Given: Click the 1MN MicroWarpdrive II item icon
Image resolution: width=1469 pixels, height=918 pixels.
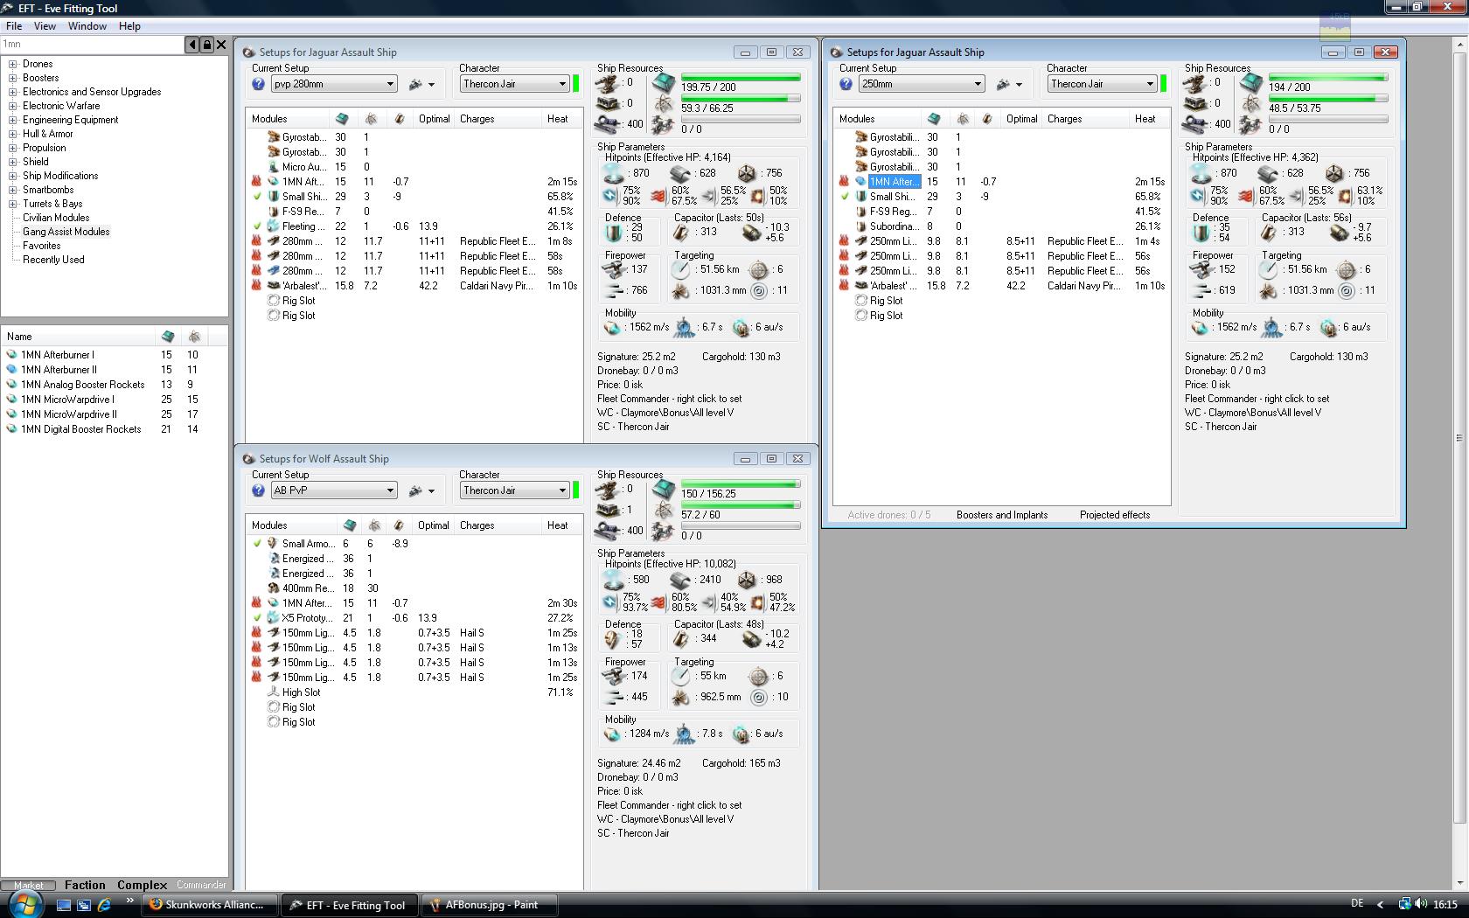Looking at the screenshot, I should coord(12,414).
